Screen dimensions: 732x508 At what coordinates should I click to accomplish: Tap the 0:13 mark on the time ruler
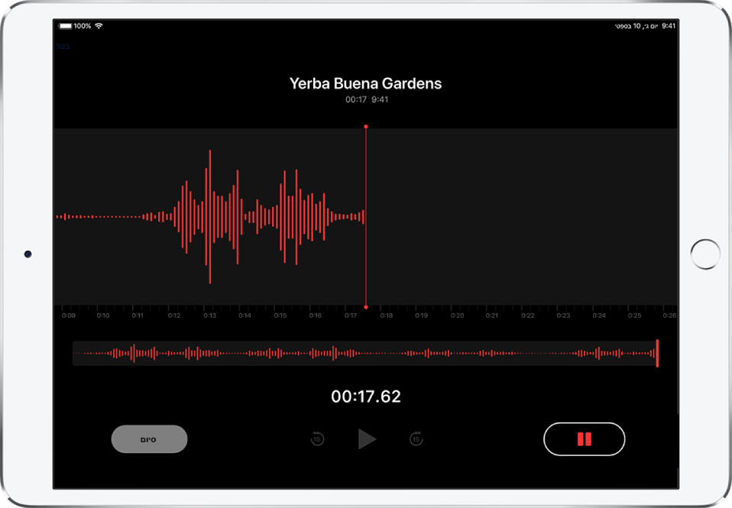tap(209, 315)
